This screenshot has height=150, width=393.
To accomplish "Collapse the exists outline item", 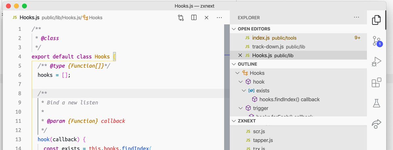I will (x=244, y=91).
